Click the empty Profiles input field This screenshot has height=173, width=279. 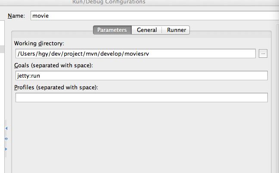click(x=142, y=98)
